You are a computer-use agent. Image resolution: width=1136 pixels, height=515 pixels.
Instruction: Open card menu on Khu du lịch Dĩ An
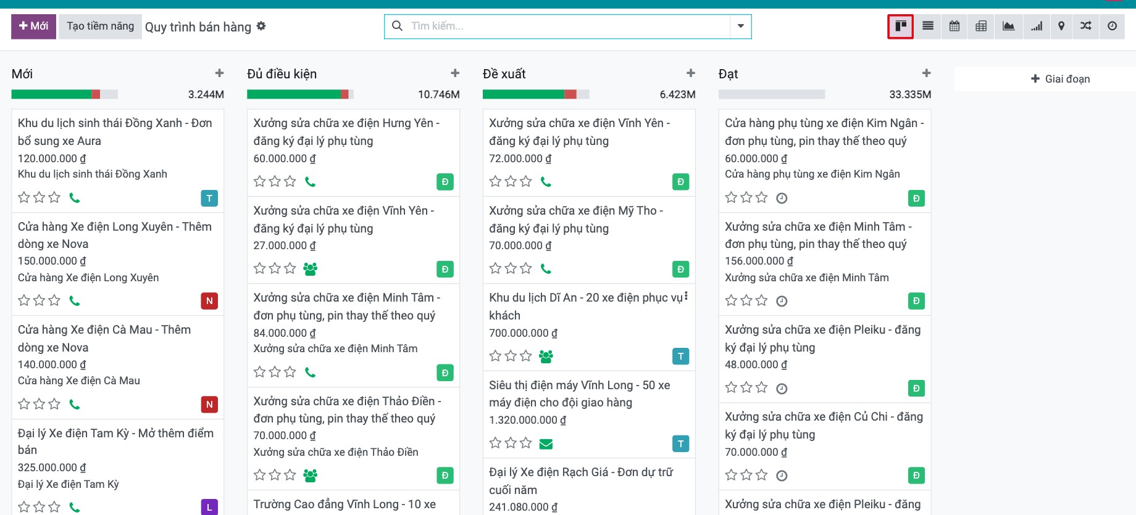[x=686, y=295]
